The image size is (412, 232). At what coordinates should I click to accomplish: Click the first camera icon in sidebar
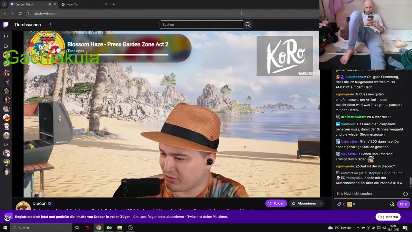coord(6,46)
